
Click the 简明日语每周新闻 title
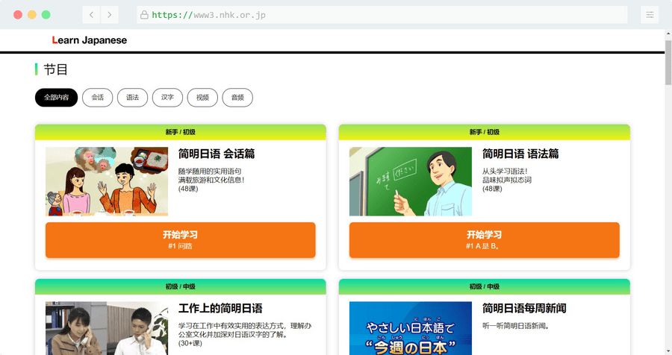524,308
